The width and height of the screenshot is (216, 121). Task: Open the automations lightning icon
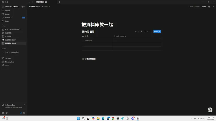[x=142, y=31]
